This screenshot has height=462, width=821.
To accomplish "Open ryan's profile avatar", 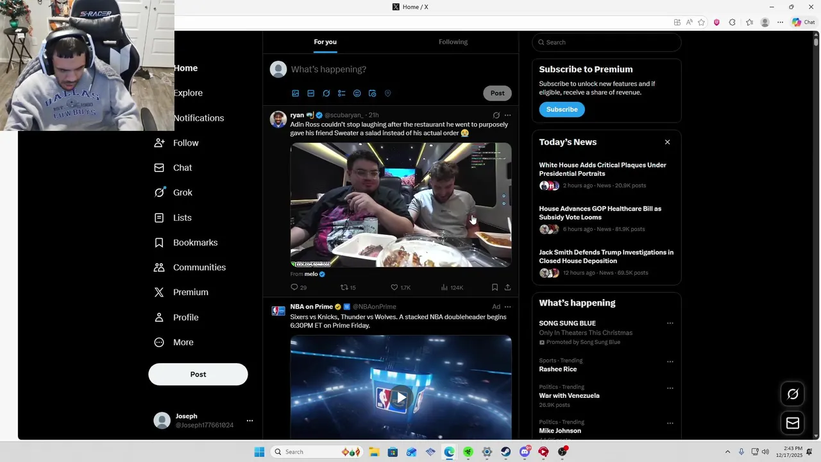I will tap(278, 119).
